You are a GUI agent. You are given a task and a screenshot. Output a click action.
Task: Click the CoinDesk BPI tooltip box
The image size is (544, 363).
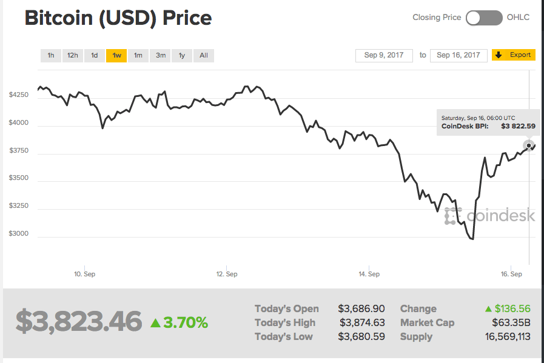(488, 122)
